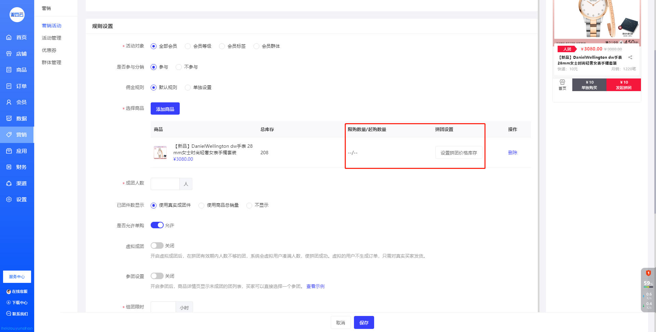The height and width of the screenshot is (332, 656).
Task: Select 参与 distribution option
Action: pos(160,67)
